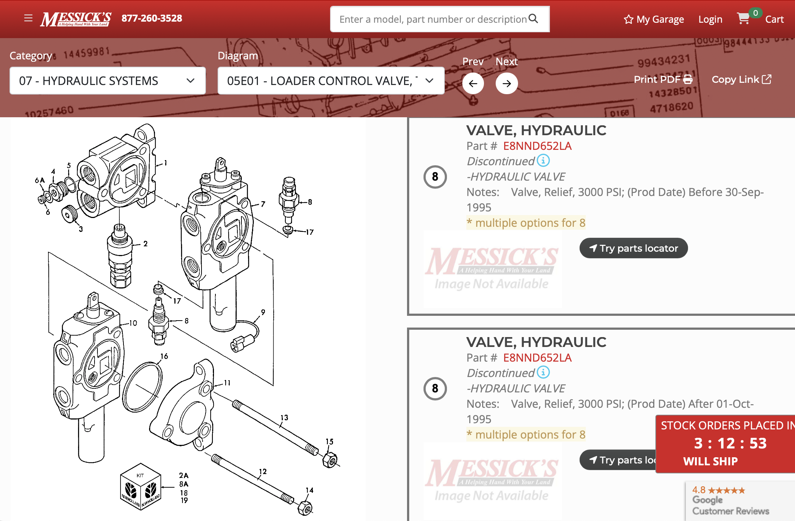The image size is (795, 521).
Task: Click callout 3 in the diagram
Action: (x=81, y=229)
